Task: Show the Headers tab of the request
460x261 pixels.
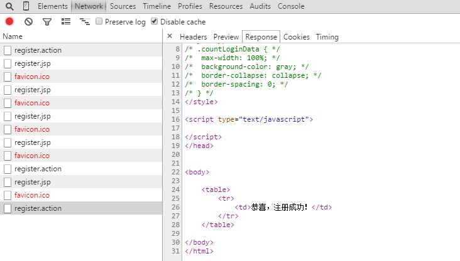Action: coord(194,37)
